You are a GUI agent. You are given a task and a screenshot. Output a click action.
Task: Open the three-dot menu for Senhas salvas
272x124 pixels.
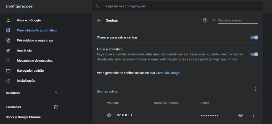coord(255,89)
